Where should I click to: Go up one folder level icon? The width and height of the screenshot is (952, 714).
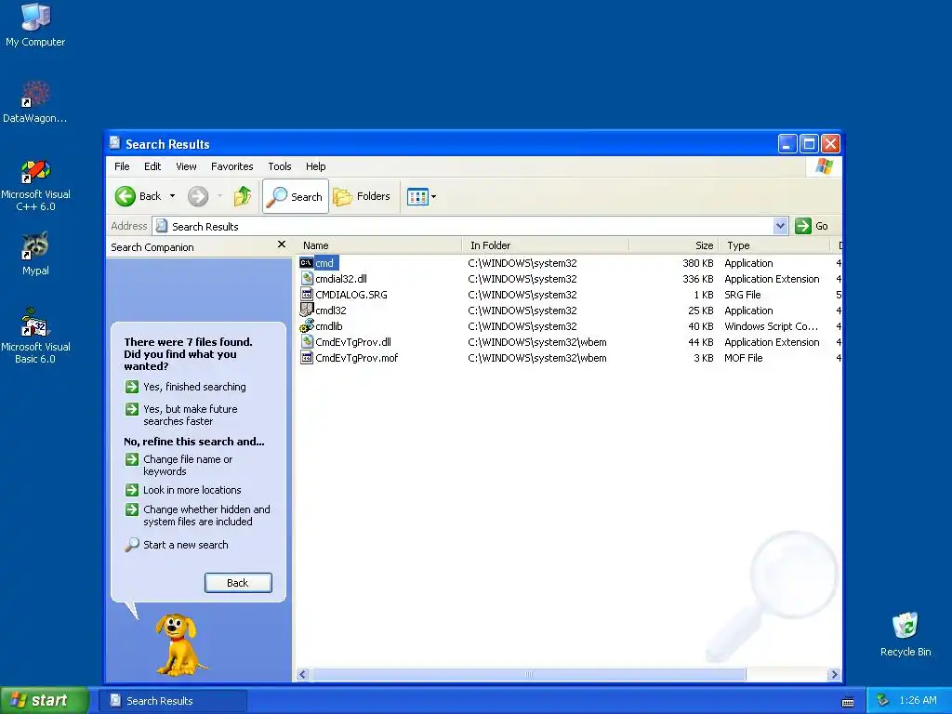(x=243, y=196)
